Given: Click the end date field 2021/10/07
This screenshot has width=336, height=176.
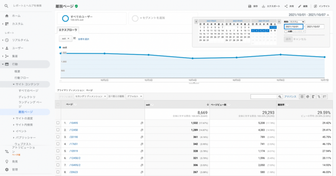Looking at the screenshot, I should click(315, 27).
